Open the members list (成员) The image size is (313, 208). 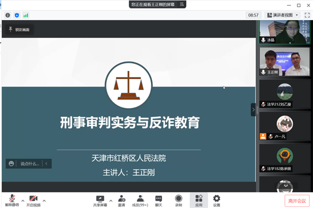pyautogui.click(x=140, y=199)
